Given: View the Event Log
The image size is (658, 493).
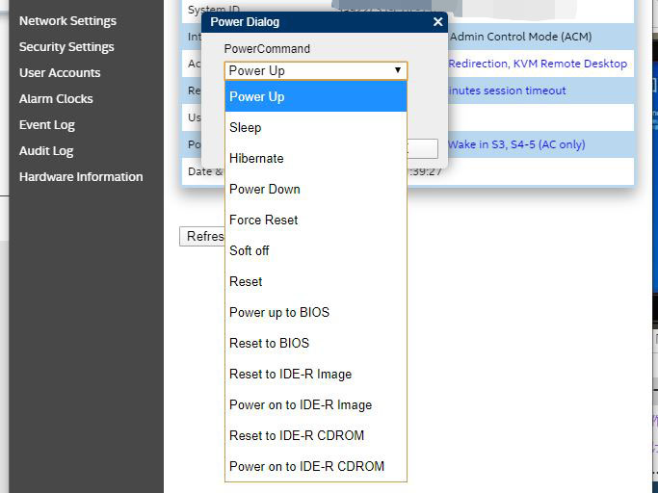Looking at the screenshot, I should coord(46,125).
